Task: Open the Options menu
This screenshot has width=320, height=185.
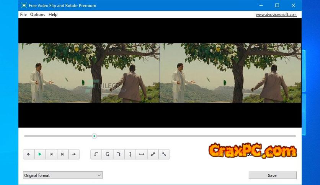Action: point(38,15)
